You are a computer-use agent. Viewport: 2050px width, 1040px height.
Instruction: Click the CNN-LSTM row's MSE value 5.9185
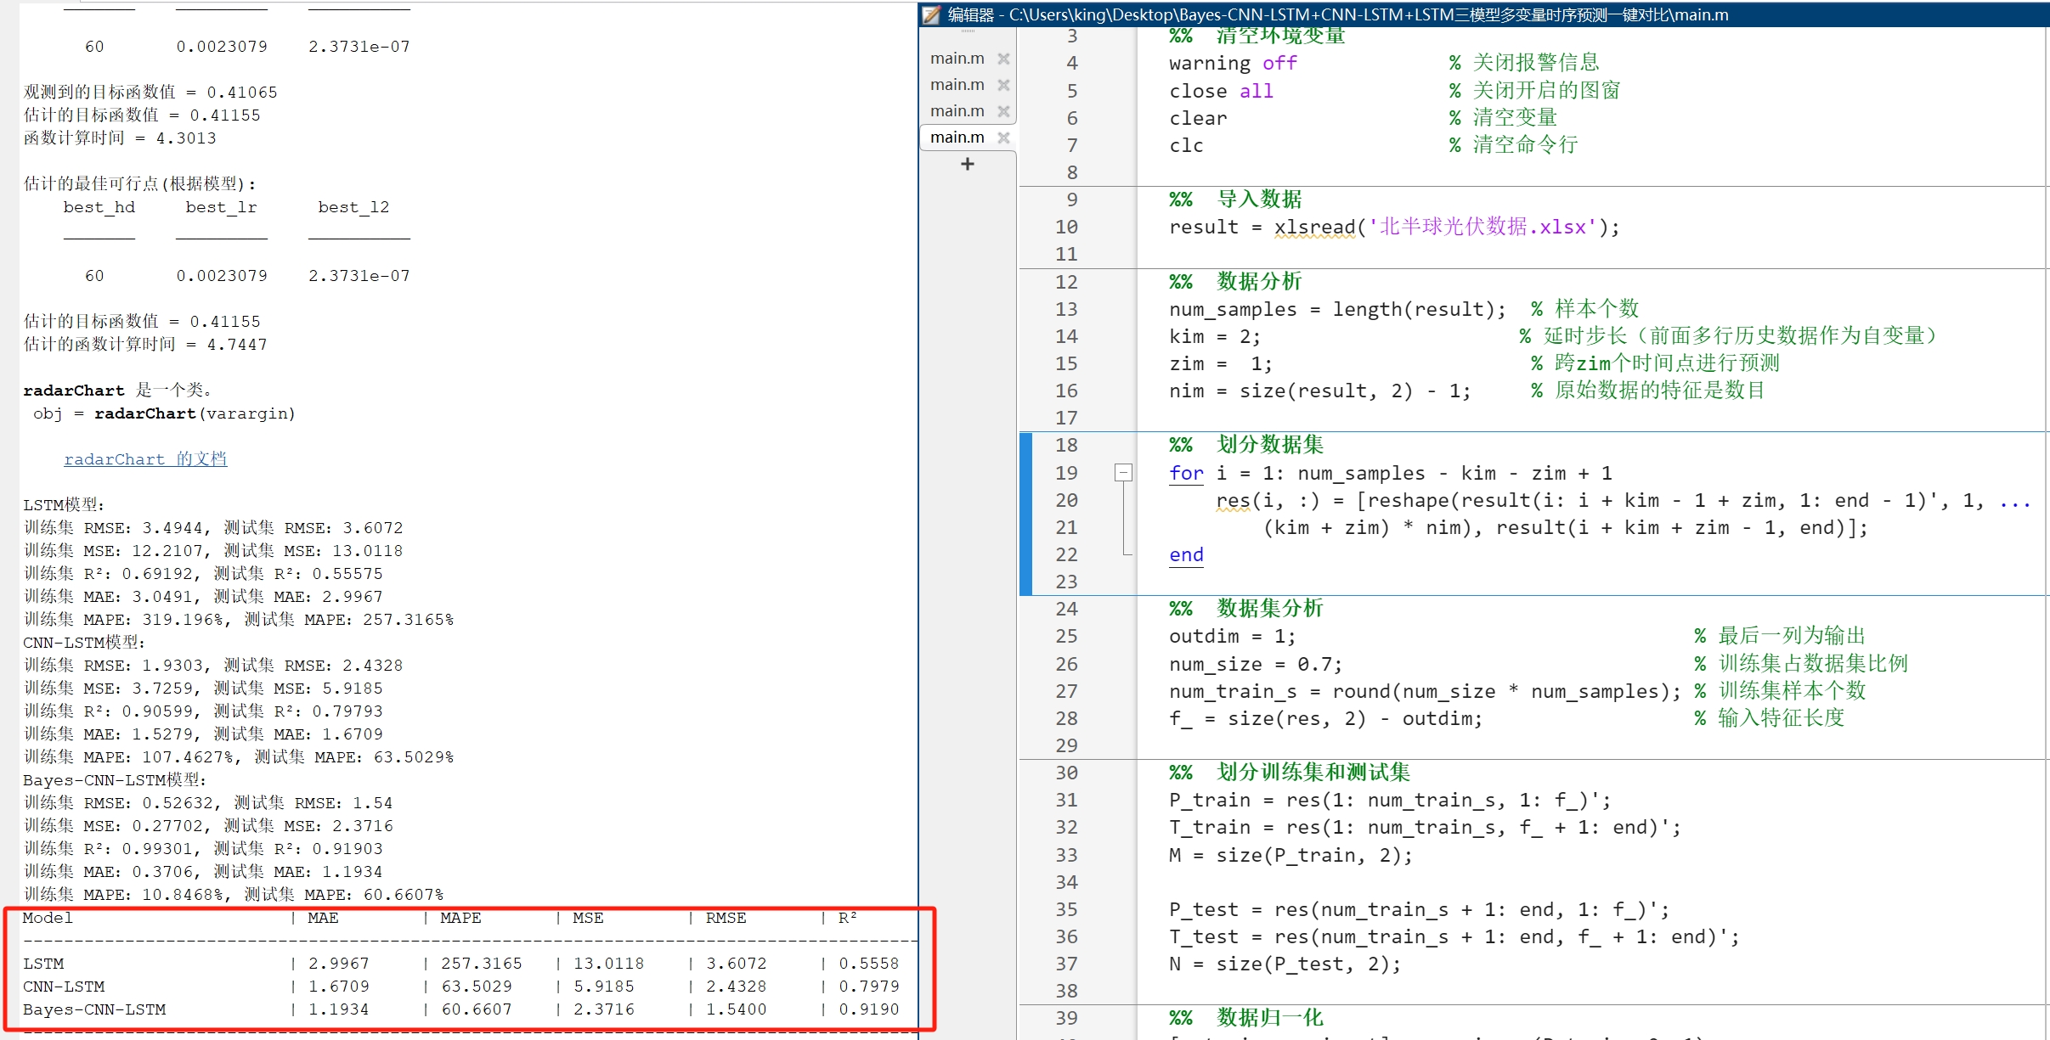coord(604,987)
